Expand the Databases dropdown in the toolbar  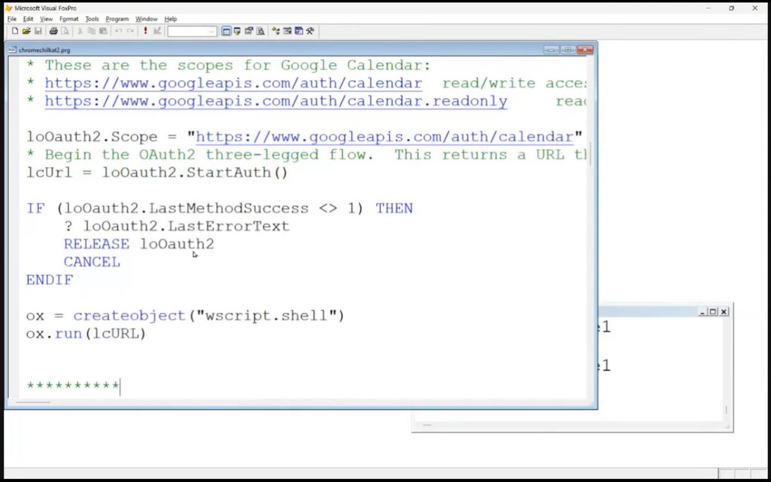(x=211, y=31)
